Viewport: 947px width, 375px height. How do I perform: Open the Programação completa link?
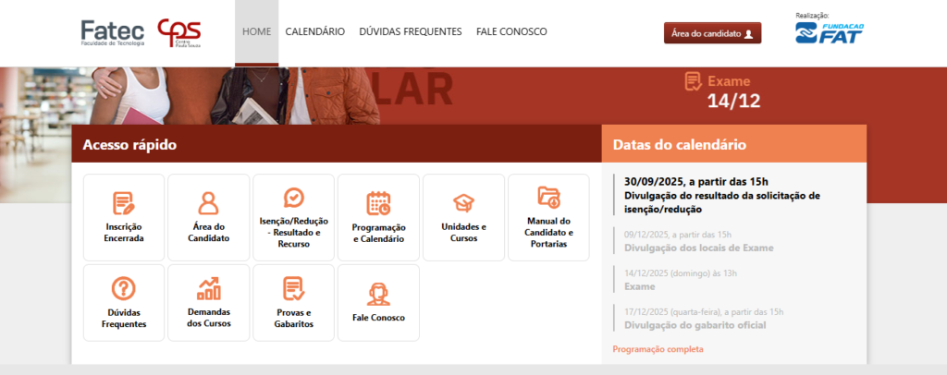pyautogui.click(x=658, y=349)
